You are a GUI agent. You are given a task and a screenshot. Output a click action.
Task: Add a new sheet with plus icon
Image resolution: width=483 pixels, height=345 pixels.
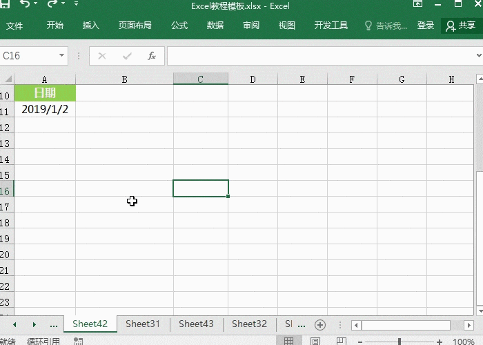[319, 324]
